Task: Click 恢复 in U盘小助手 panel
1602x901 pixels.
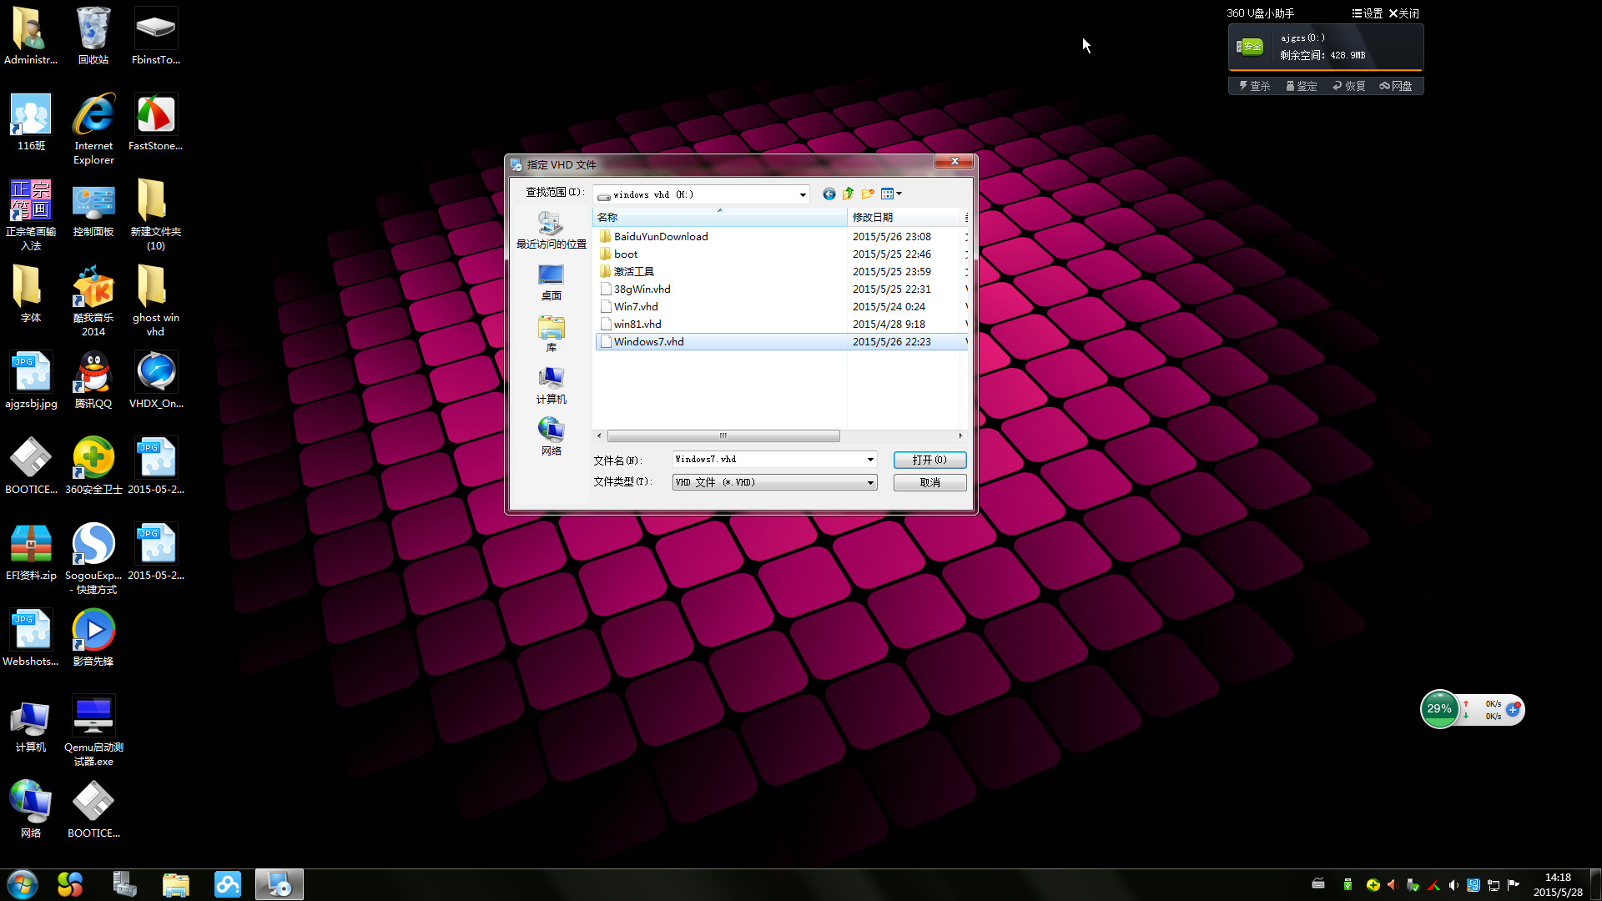Action: coord(1349,86)
